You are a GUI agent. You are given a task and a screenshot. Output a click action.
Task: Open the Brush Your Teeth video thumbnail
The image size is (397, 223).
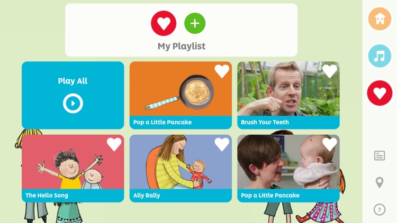[x=288, y=89]
